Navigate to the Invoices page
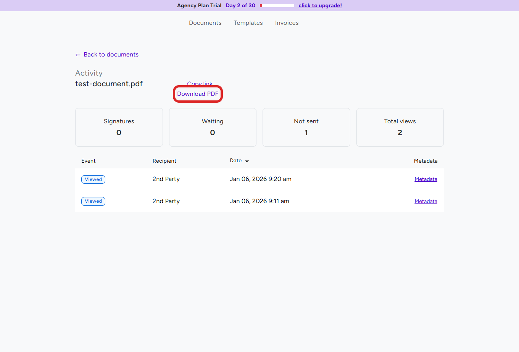The image size is (519, 352). pos(287,23)
